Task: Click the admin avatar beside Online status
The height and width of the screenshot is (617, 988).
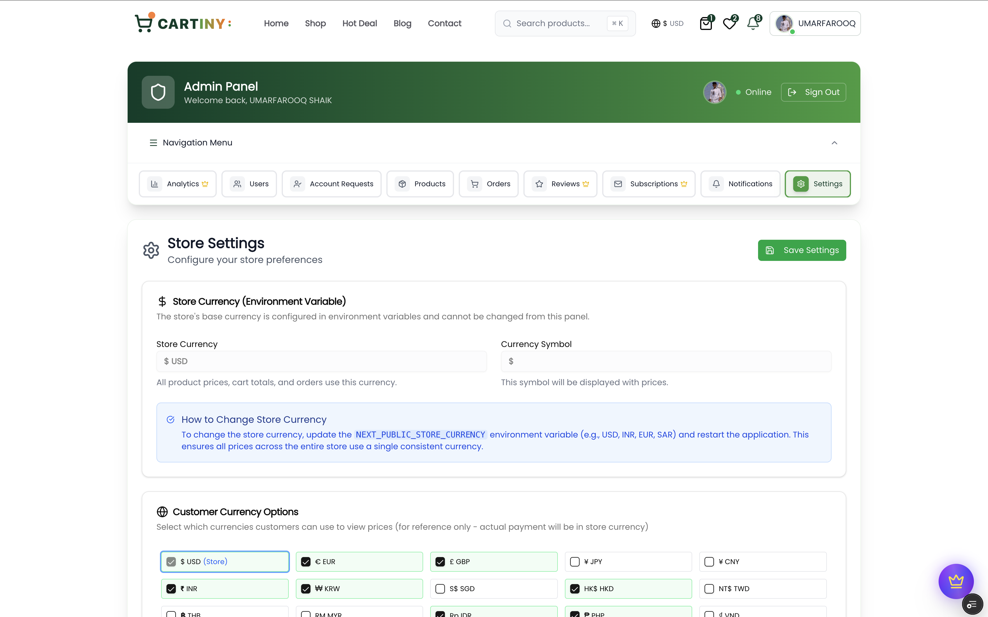Action: [x=715, y=92]
